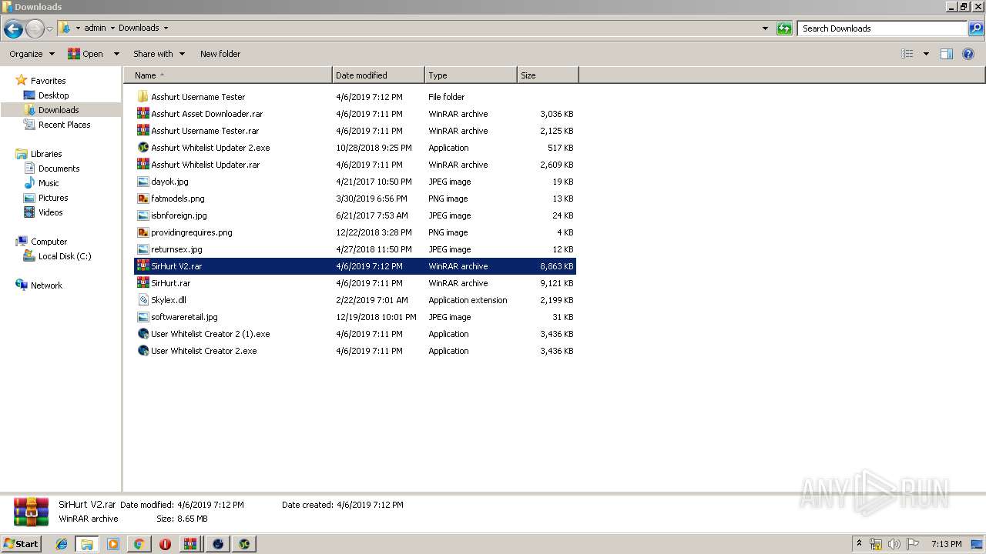
Task: Select User Whitelist Creator 2.exe icon
Action: coord(143,351)
